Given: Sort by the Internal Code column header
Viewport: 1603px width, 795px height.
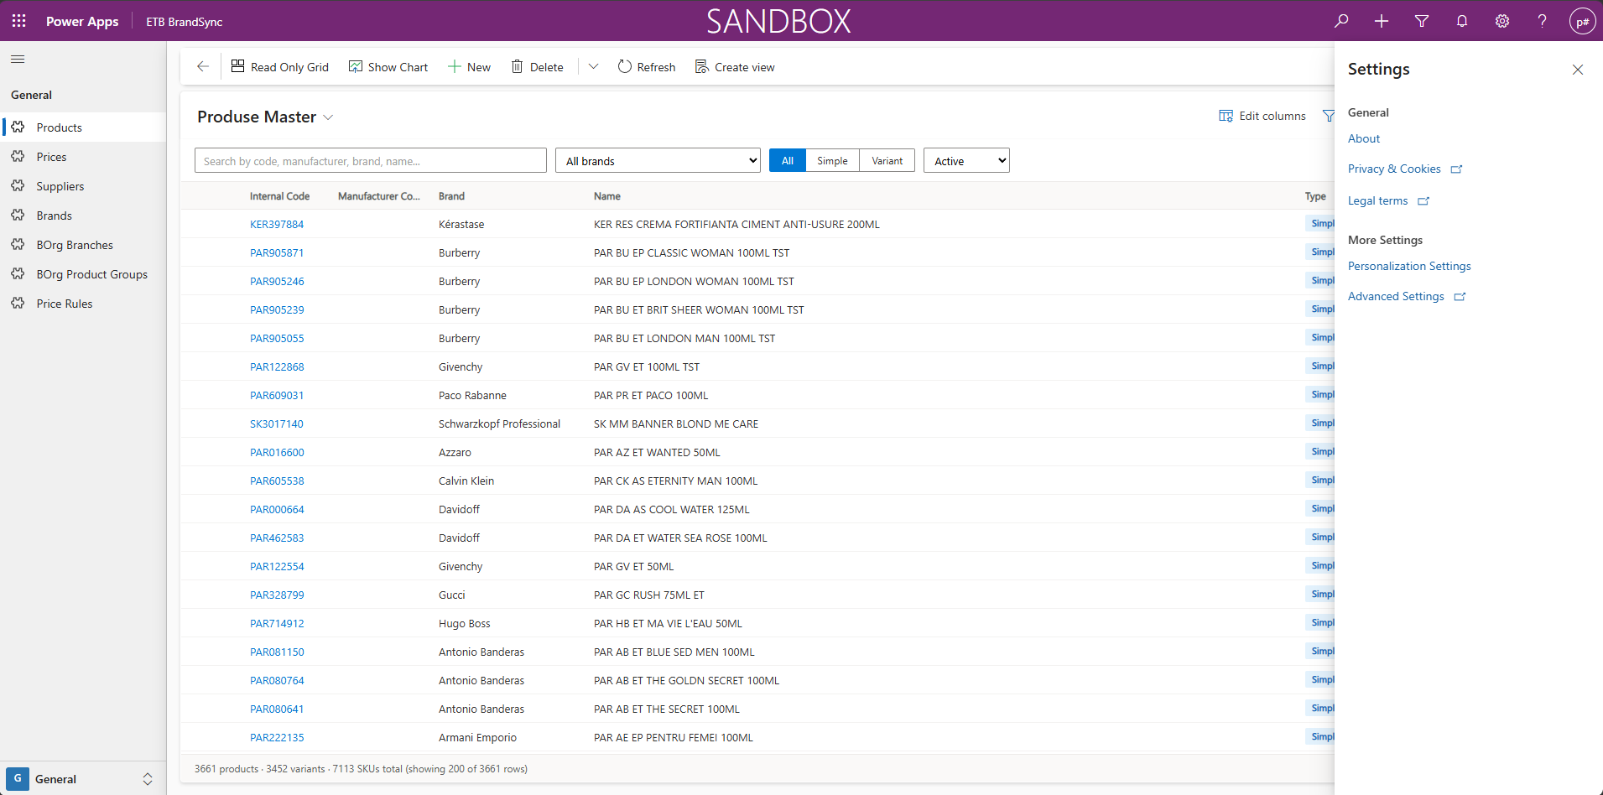Looking at the screenshot, I should click(279, 196).
